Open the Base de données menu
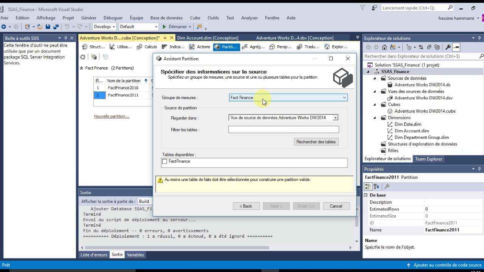Screen dimensions: 484x272 (166, 18)
